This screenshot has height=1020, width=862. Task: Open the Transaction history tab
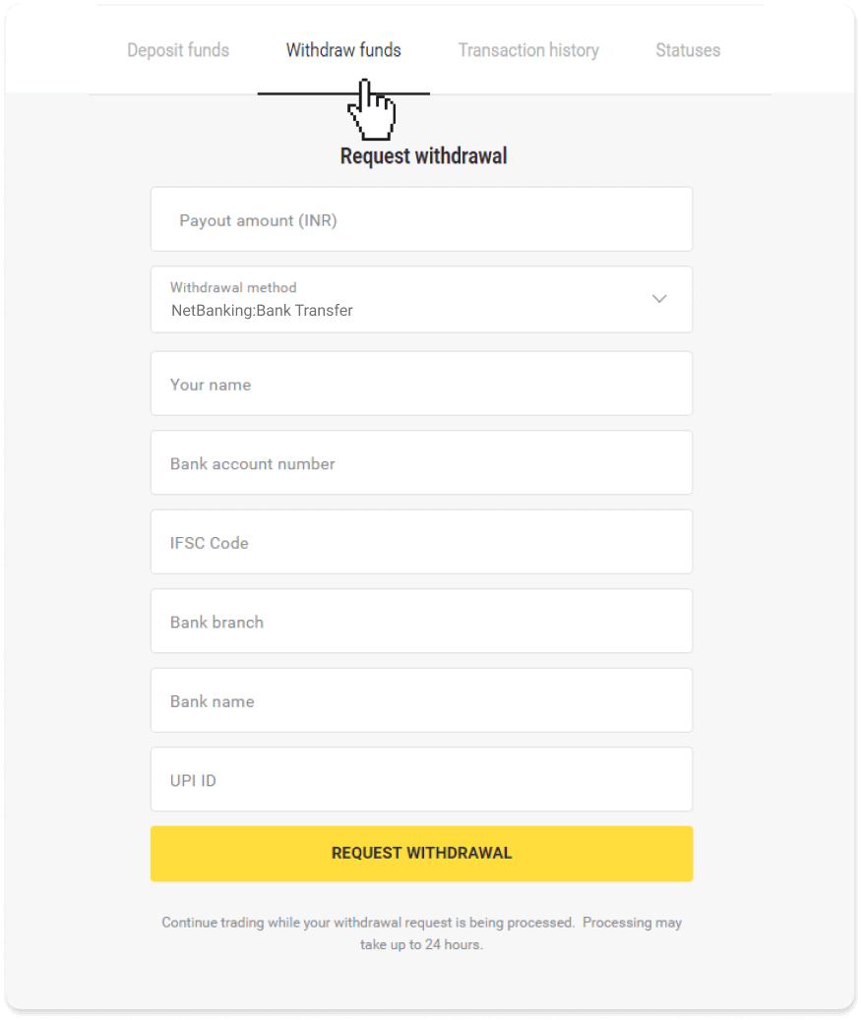click(528, 49)
